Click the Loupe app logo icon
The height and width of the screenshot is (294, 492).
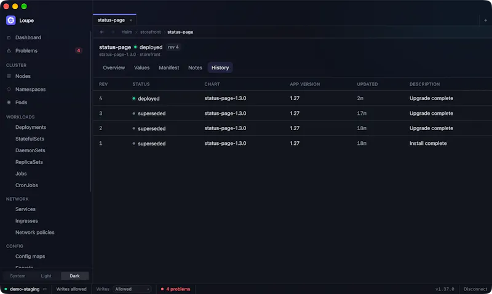point(10,20)
